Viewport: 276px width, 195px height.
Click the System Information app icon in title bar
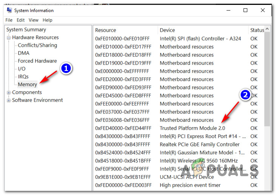coord(9,11)
